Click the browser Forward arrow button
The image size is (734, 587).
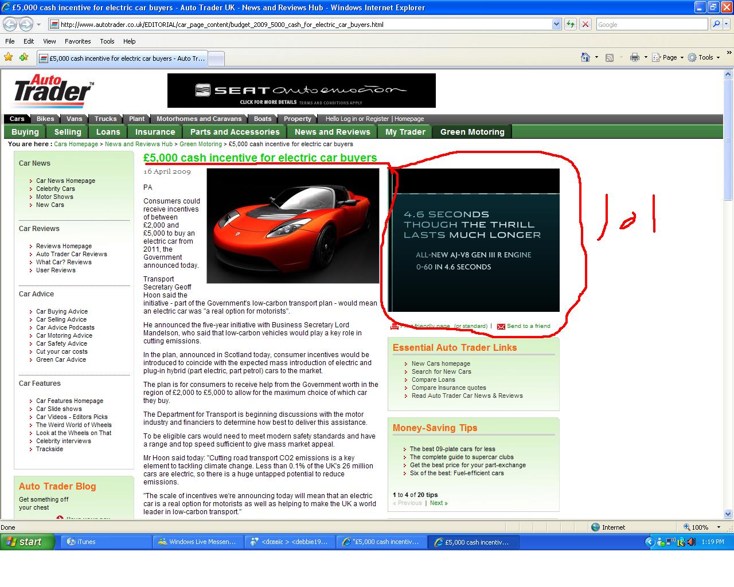26,24
